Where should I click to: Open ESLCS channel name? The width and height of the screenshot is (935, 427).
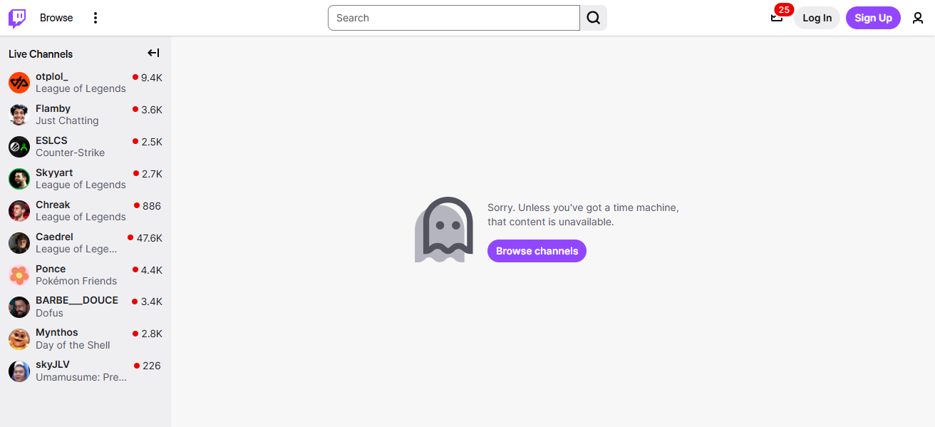coord(51,140)
